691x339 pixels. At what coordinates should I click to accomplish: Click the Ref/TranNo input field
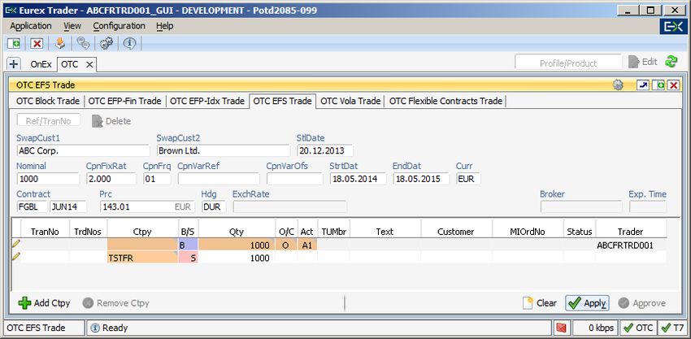49,121
